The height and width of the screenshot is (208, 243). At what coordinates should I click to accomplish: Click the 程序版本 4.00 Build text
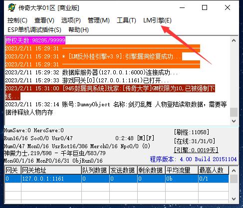pos(193,159)
